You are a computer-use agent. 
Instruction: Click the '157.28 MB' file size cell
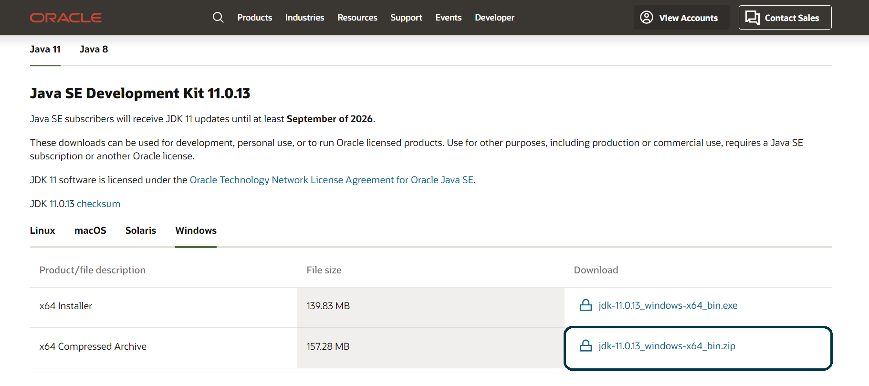tap(431, 347)
